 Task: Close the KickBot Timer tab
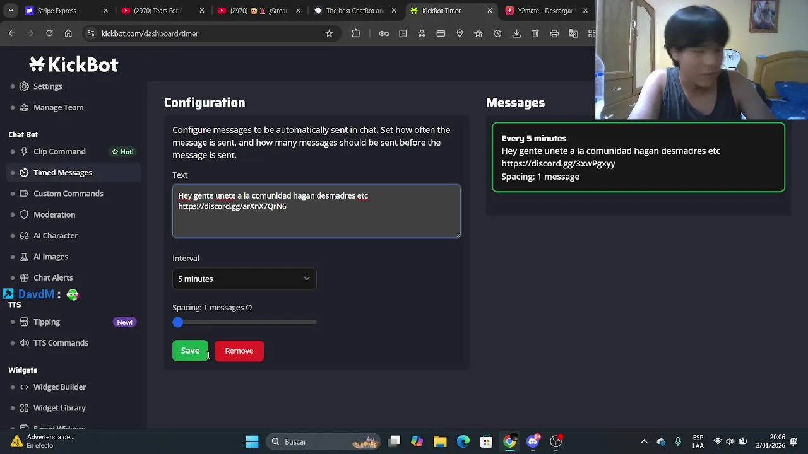(489, 11)
